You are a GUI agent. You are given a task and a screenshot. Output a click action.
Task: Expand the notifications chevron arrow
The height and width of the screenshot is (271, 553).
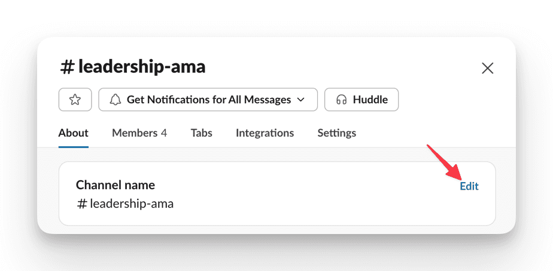coord(300,100)
